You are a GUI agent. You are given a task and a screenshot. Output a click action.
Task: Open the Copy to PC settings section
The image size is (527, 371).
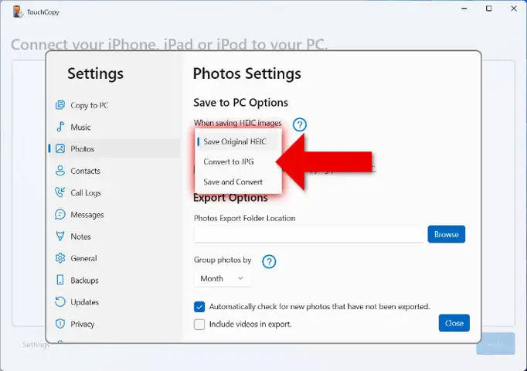pyautogui.click(x=114, y=105)
